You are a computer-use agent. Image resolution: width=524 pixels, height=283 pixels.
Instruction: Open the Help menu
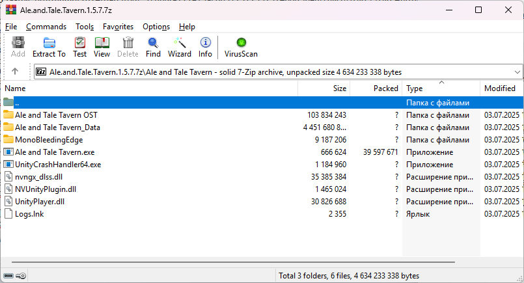tap(187, 27)
